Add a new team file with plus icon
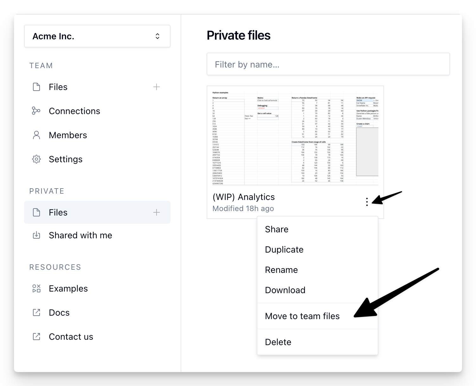Screen dimensions: 476x386 click(157, 87)
